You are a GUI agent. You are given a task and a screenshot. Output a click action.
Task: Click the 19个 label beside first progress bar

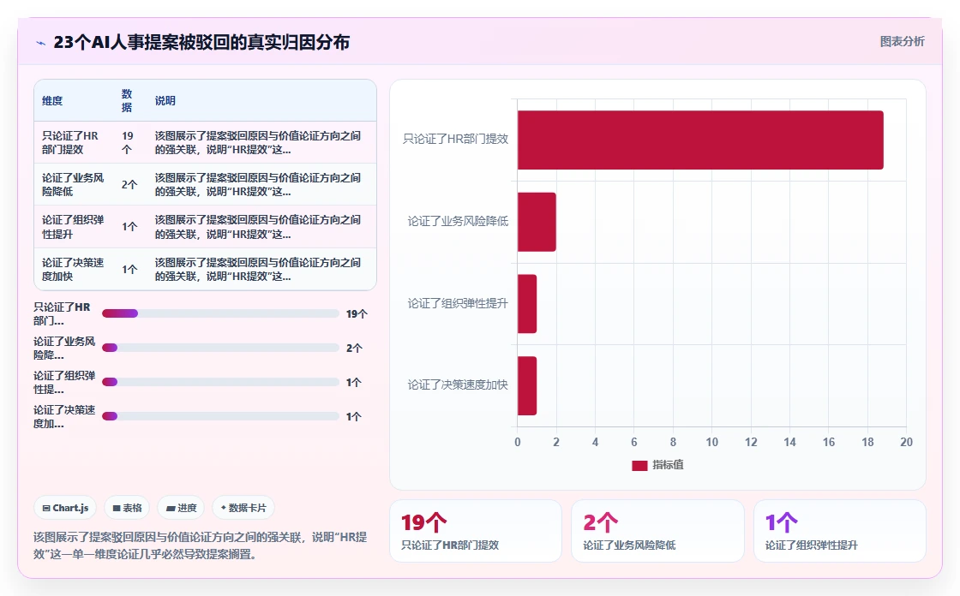(x=357, y=314)
